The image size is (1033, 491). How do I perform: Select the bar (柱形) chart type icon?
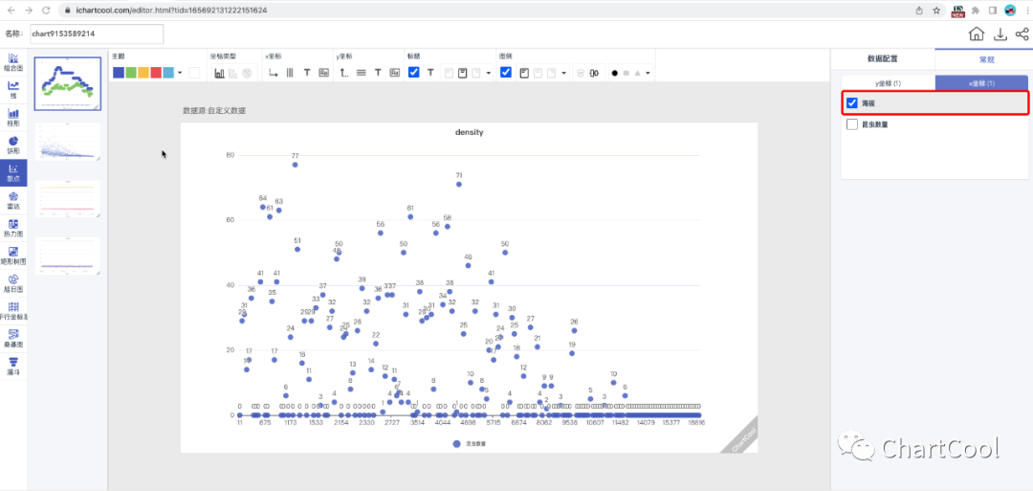[x=13, y=117]
